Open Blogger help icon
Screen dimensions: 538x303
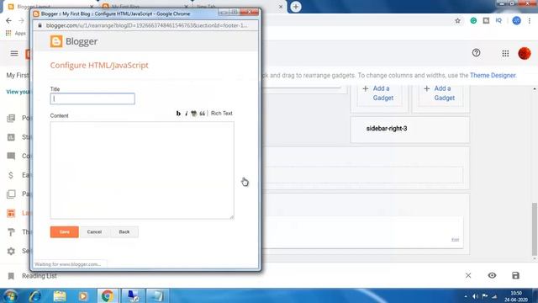[x=476, y=53]
